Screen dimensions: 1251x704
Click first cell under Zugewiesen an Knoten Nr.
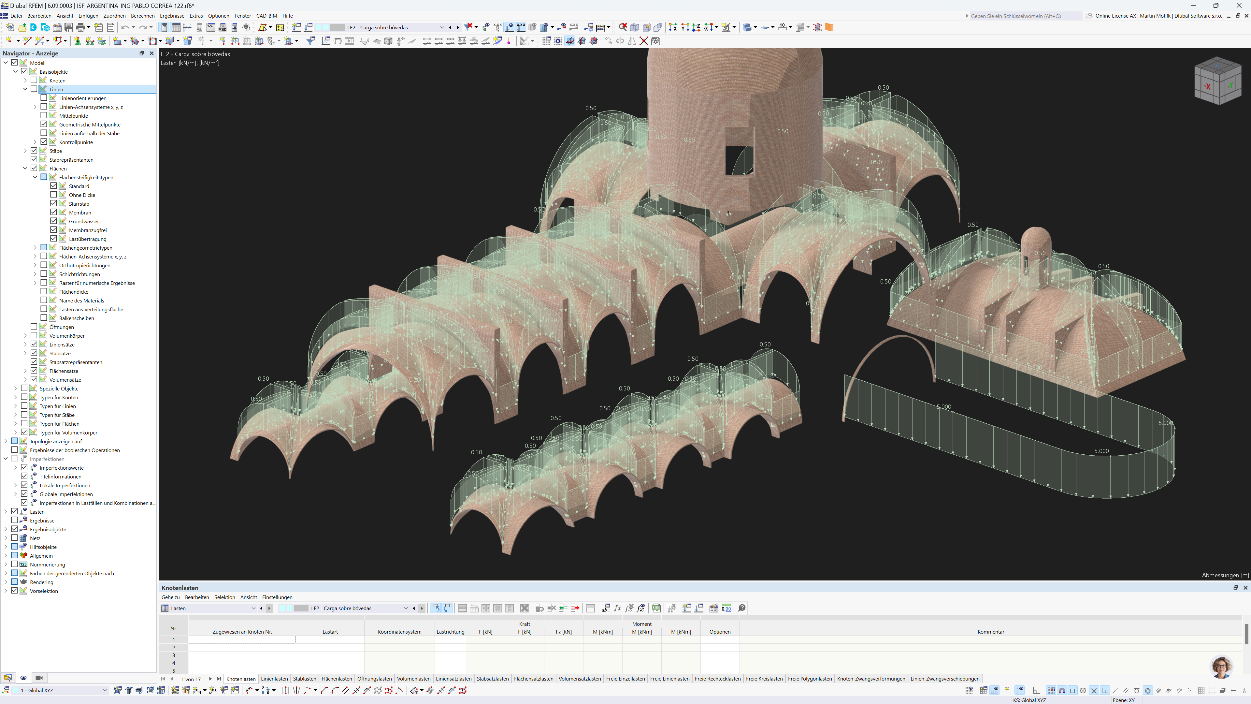coord(242,639)
